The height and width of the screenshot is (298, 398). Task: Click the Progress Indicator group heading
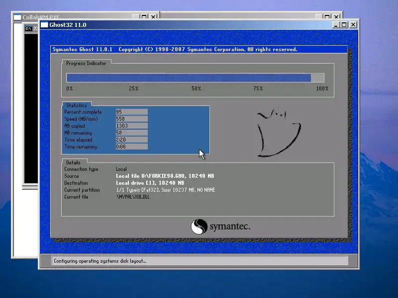click(x=86, y=64)
